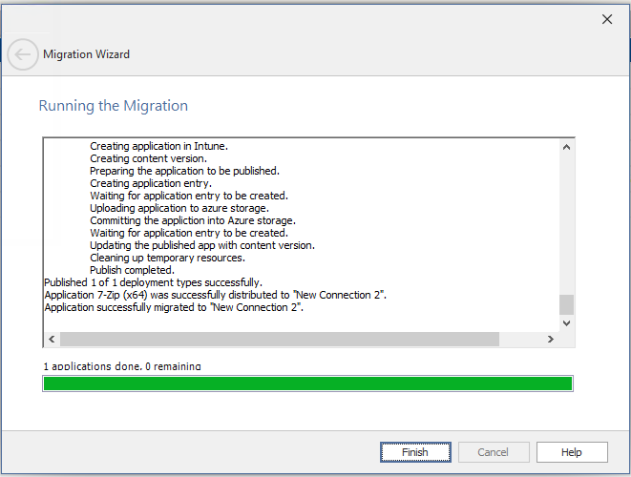Click the "1 applications done" status text
The width and height of the screenshot is (631, 477).
(x=122, y=366)
